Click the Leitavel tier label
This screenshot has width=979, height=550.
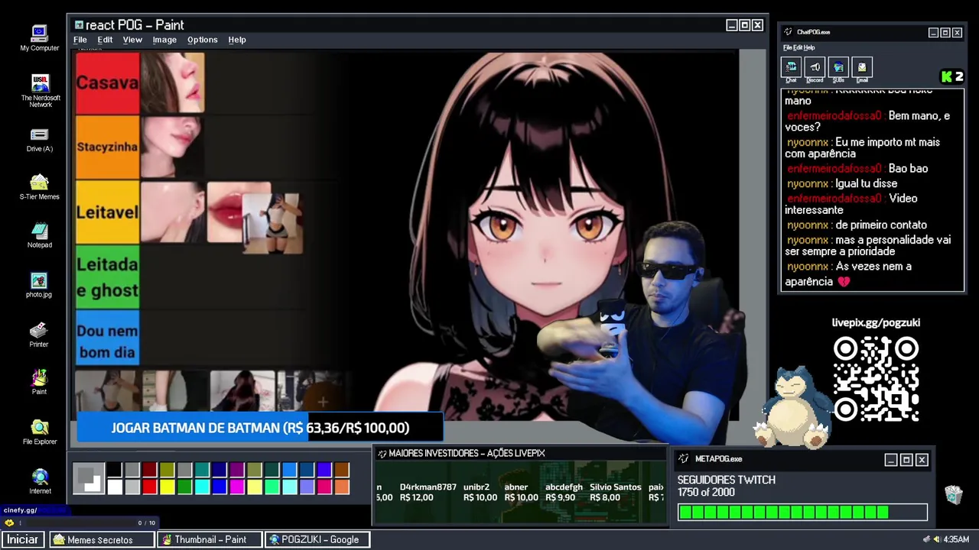107,212
